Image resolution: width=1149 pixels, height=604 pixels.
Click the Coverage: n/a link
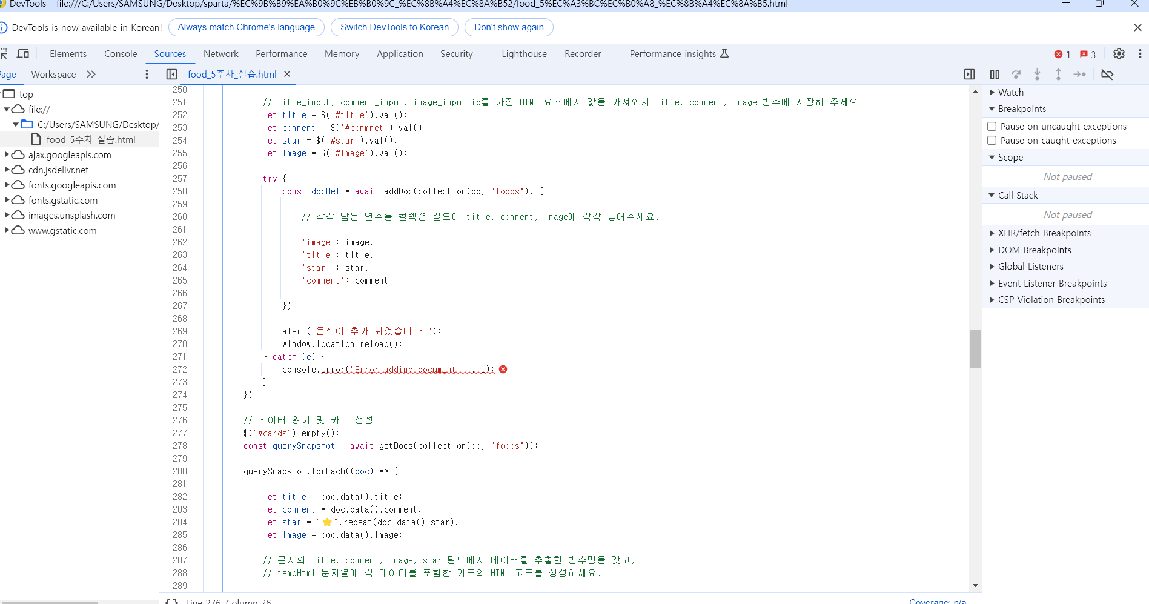coord(938,601)
